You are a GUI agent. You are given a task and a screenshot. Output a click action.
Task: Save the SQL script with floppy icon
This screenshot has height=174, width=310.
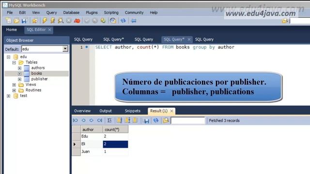coord(24,20)
